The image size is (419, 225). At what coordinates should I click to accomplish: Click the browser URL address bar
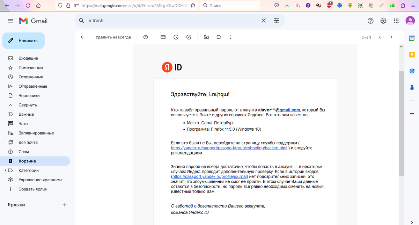coord(134,6)
